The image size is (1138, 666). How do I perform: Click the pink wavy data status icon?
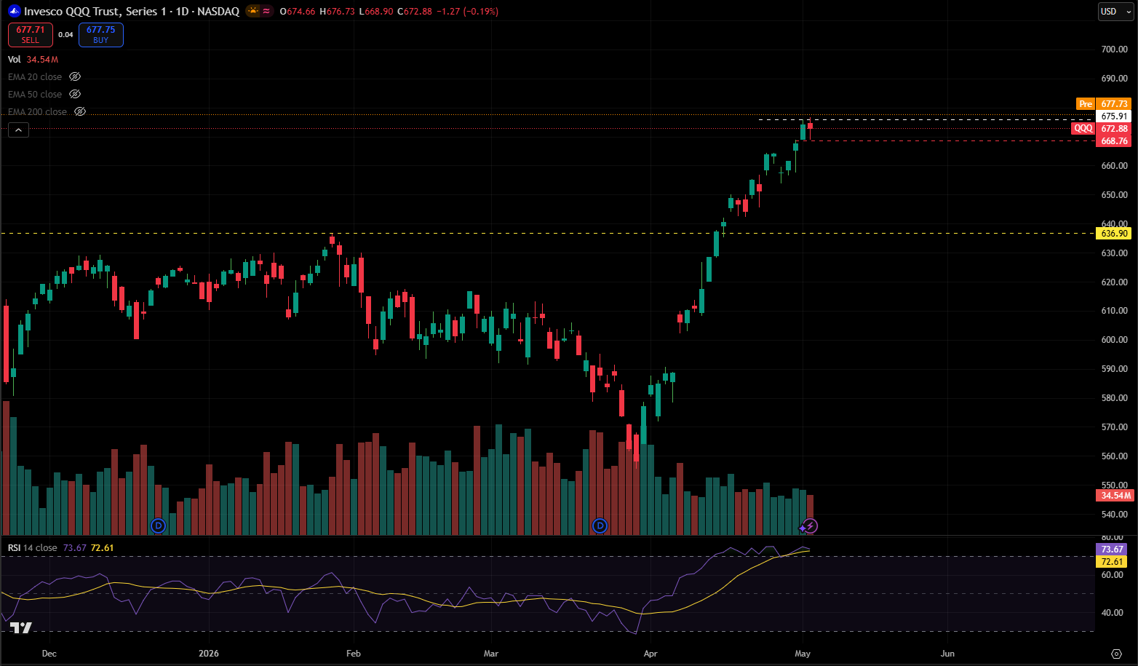pyautogui.click(x=266, y=12)
